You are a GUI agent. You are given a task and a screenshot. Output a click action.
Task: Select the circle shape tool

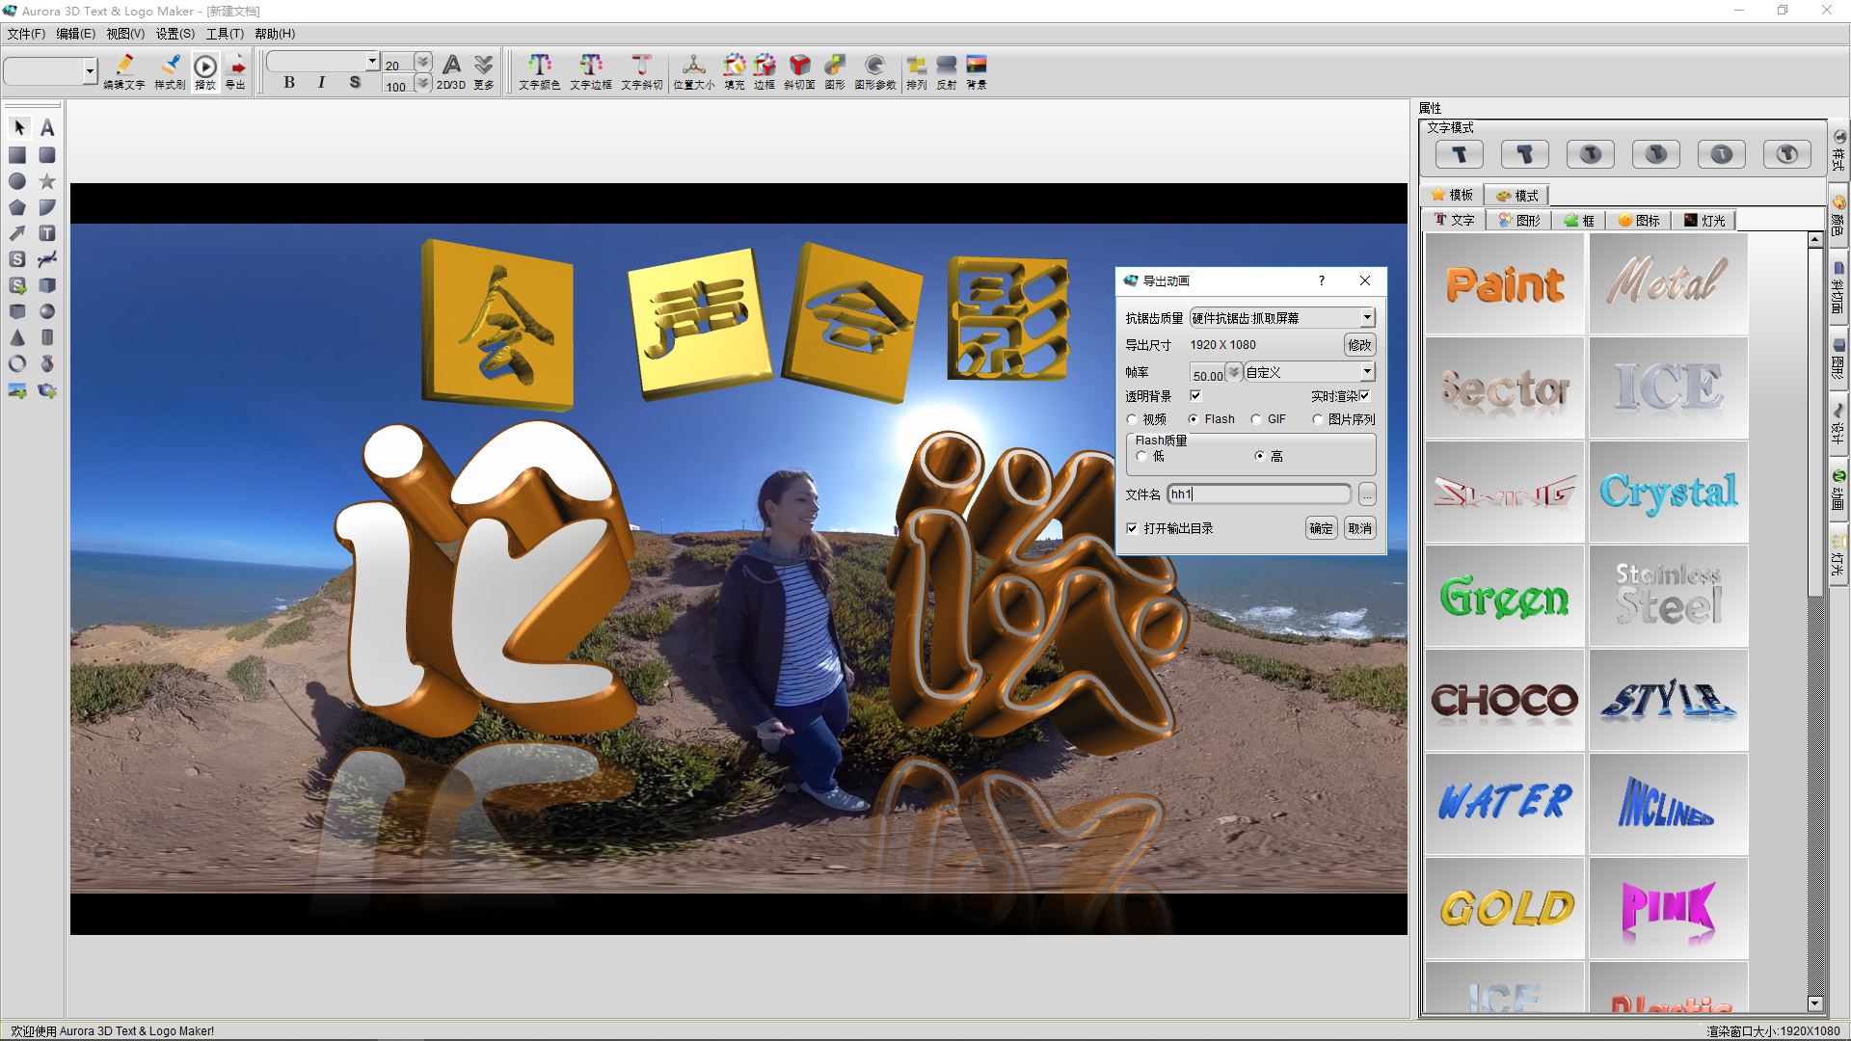point(17,181)
